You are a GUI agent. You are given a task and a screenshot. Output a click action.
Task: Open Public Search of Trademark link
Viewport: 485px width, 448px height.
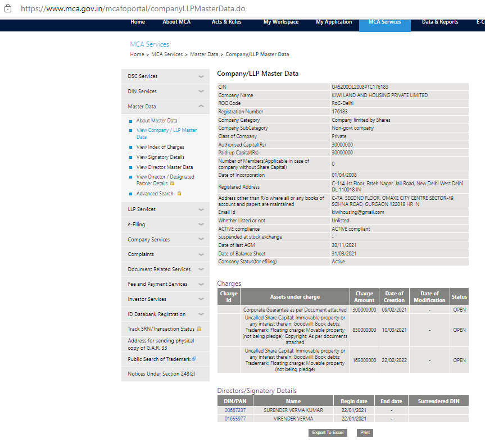point(159,359)
